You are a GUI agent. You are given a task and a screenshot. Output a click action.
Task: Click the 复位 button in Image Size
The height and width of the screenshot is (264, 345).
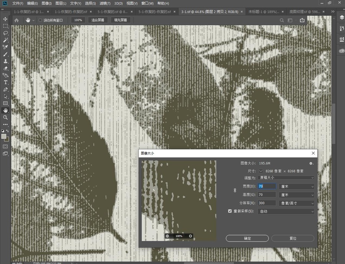tap(293, 238)
